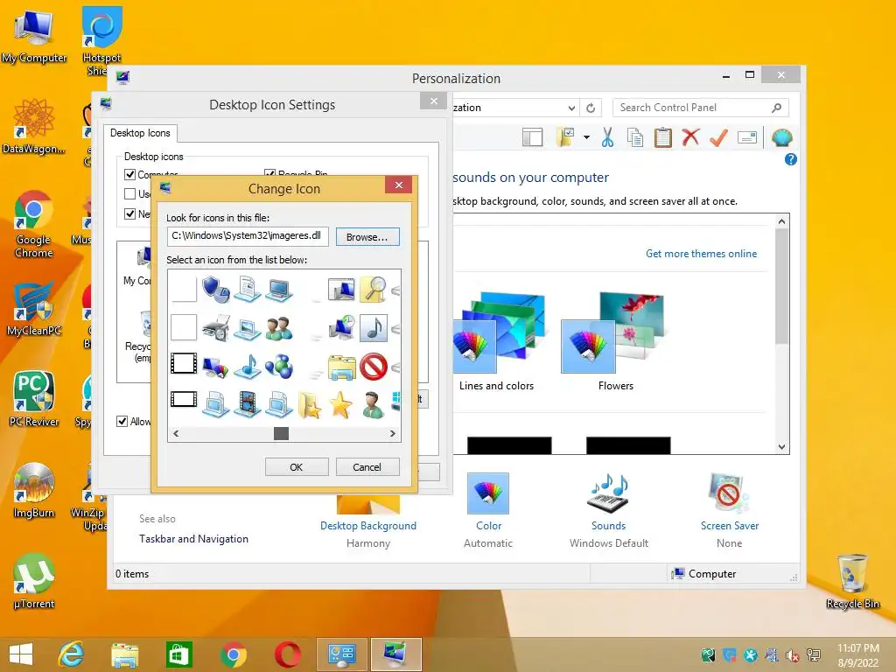
Task: Open the Sounds settings link
Action: [609, 526]
